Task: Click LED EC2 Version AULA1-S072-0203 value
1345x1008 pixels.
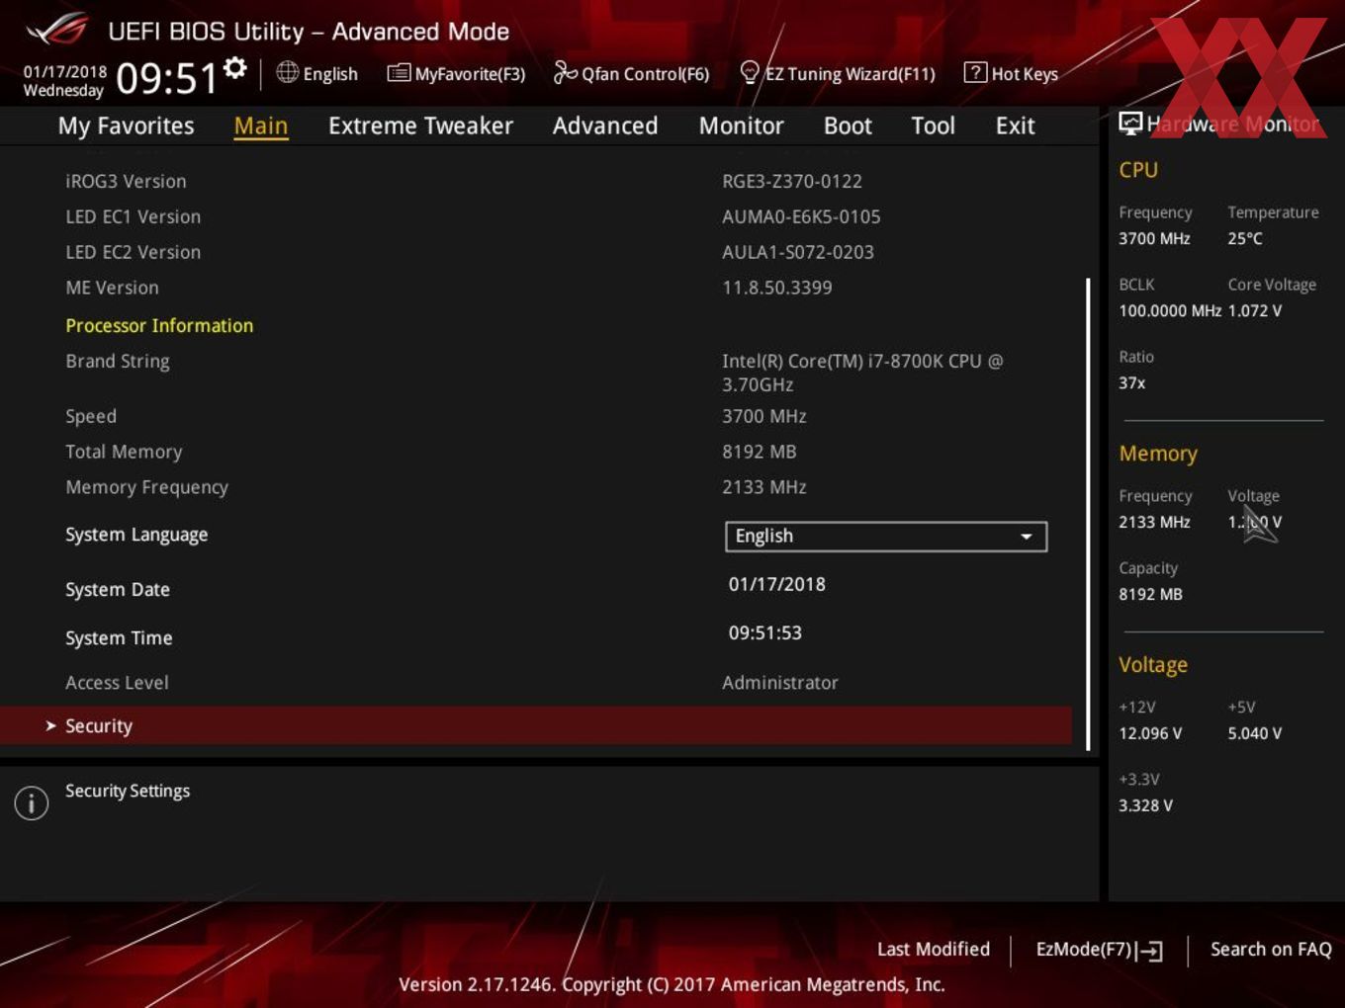Action: point(798,252)
